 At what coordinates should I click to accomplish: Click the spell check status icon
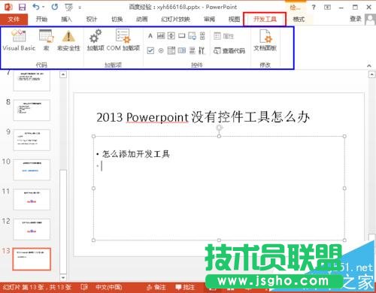pos(84,287)
